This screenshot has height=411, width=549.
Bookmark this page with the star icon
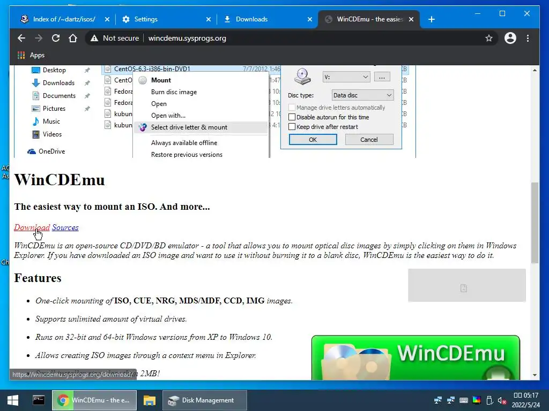click(489, 38)
